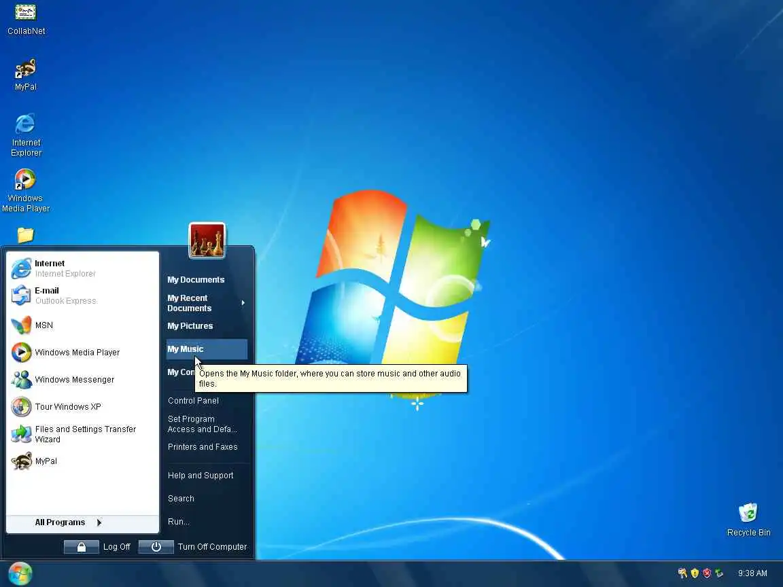Click the Internet label in Start menu
Viewport: 783px width, 587px height.
[50, 264]
